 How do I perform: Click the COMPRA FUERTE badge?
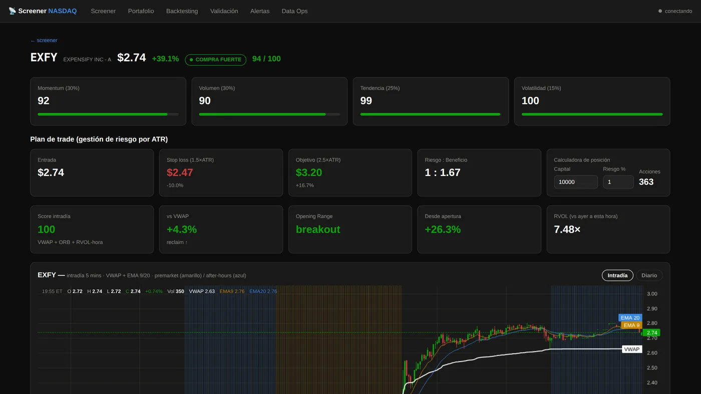215,59
